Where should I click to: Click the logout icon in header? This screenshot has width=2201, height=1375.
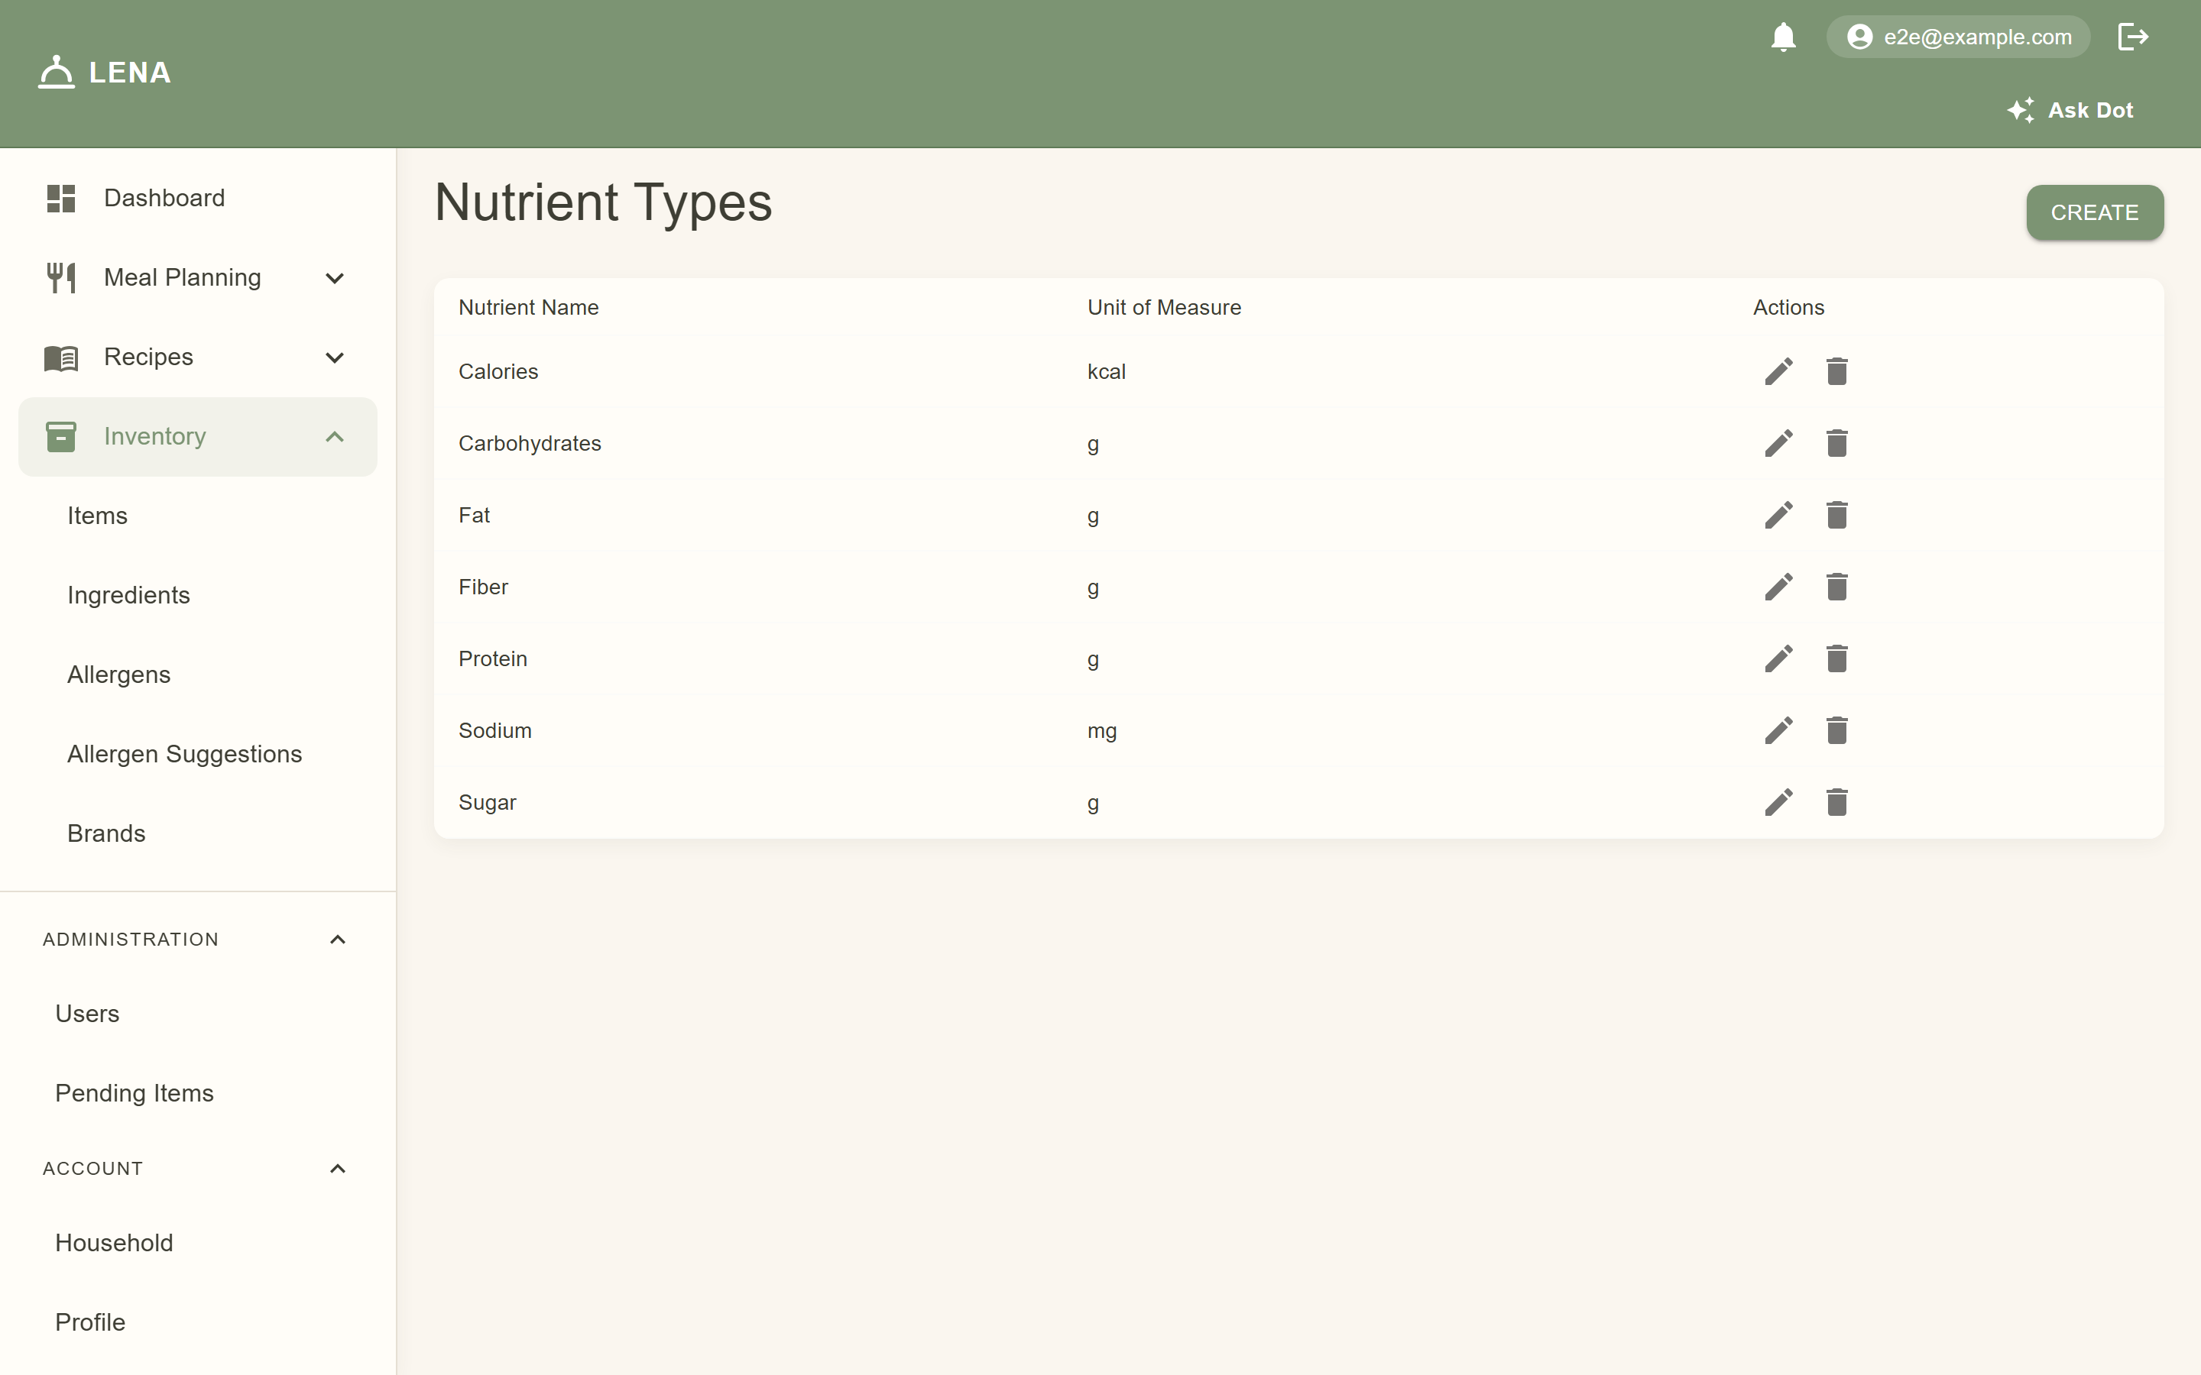[2133, 37]
